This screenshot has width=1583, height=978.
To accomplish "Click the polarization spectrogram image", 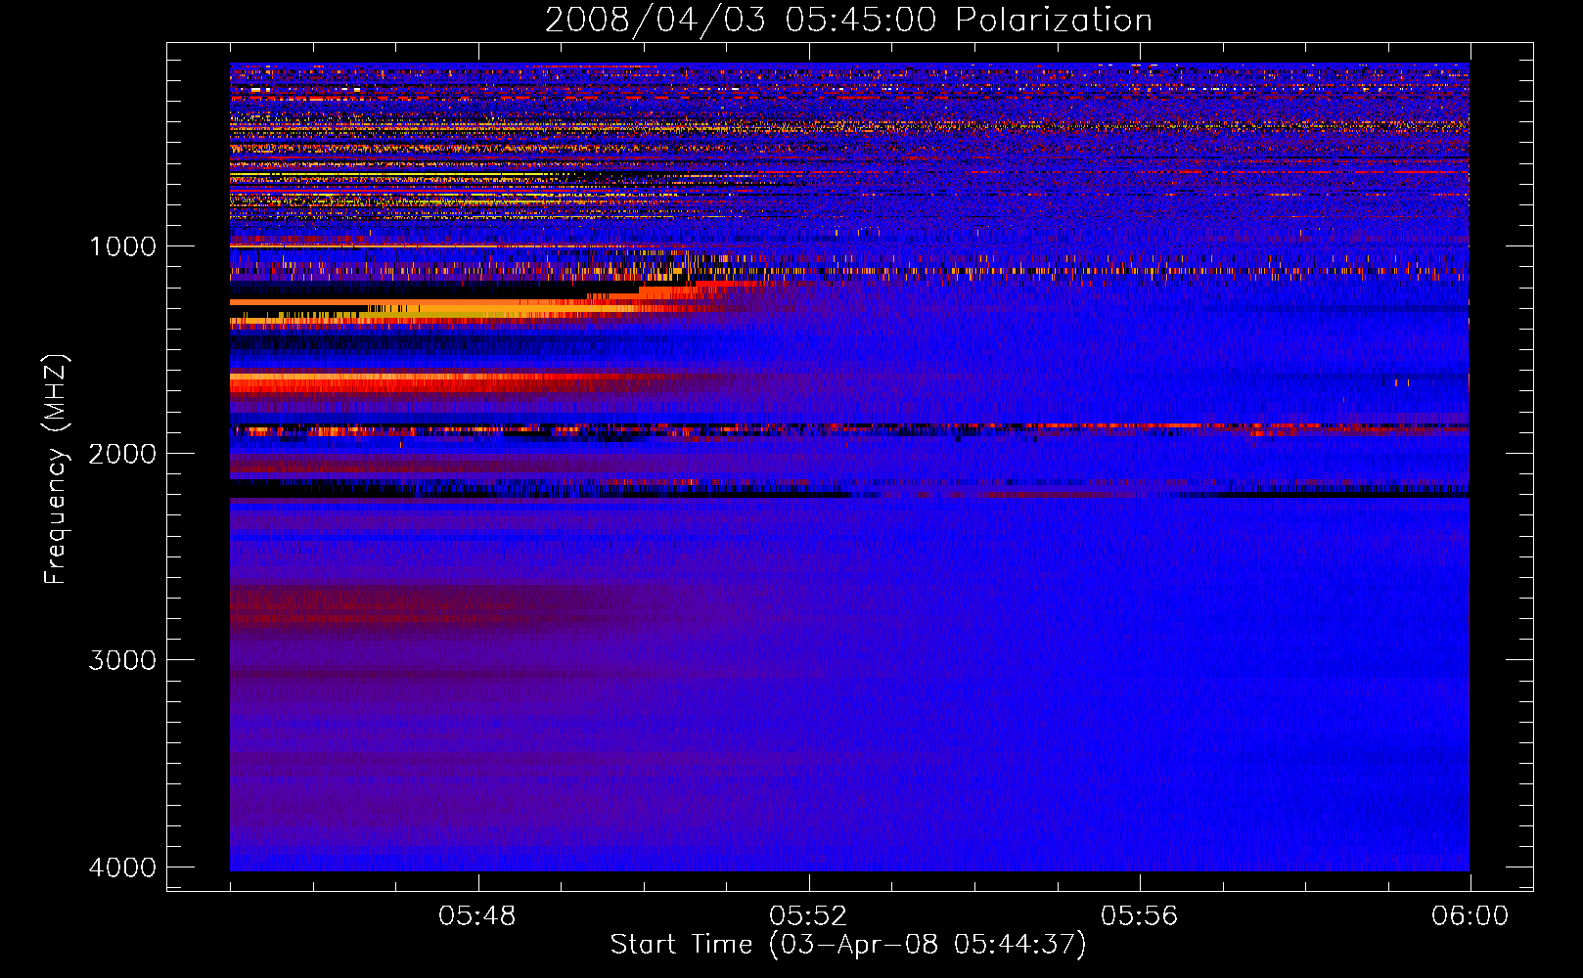I will tap(849, 467).
